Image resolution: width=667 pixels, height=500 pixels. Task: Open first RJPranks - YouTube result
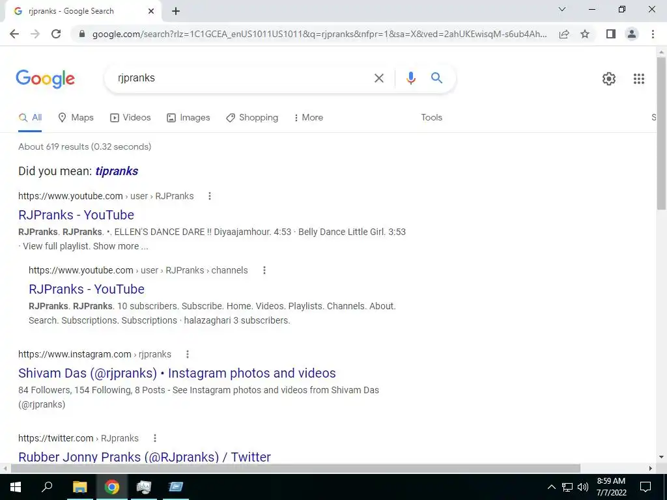click(76, 215)
